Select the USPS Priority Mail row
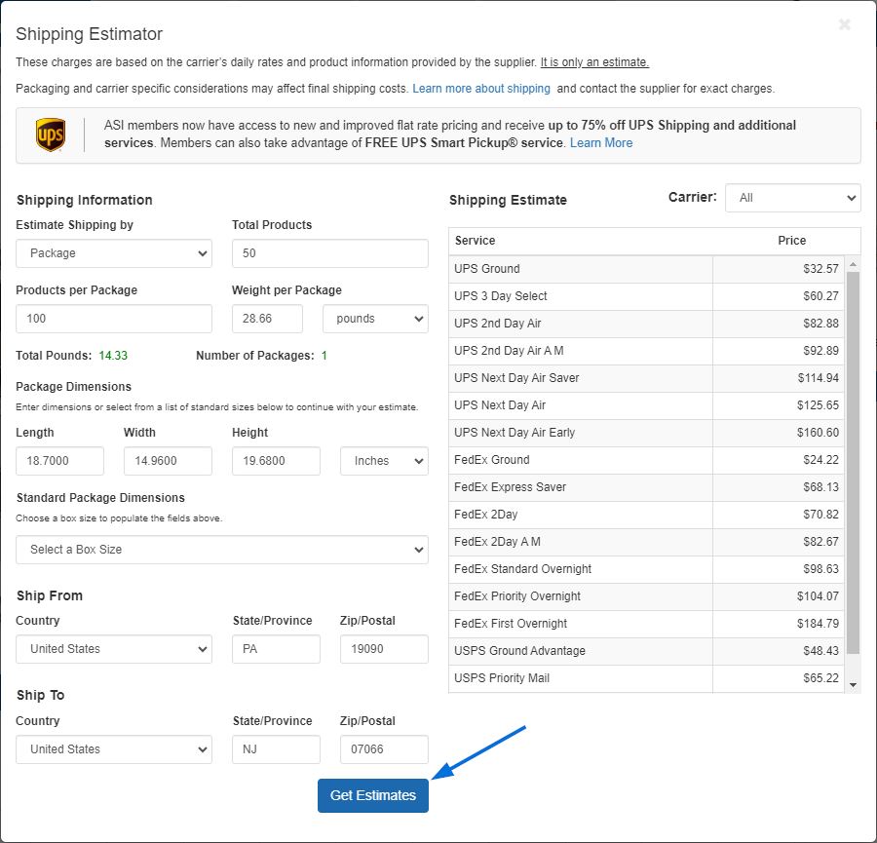 click(646, 679)
